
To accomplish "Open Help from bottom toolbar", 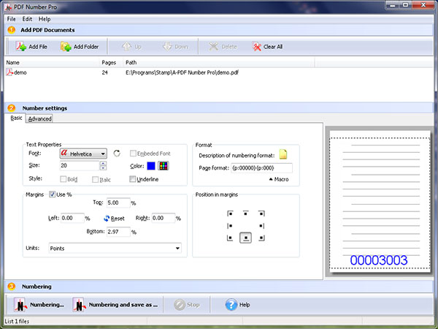I will coord(238,305).
